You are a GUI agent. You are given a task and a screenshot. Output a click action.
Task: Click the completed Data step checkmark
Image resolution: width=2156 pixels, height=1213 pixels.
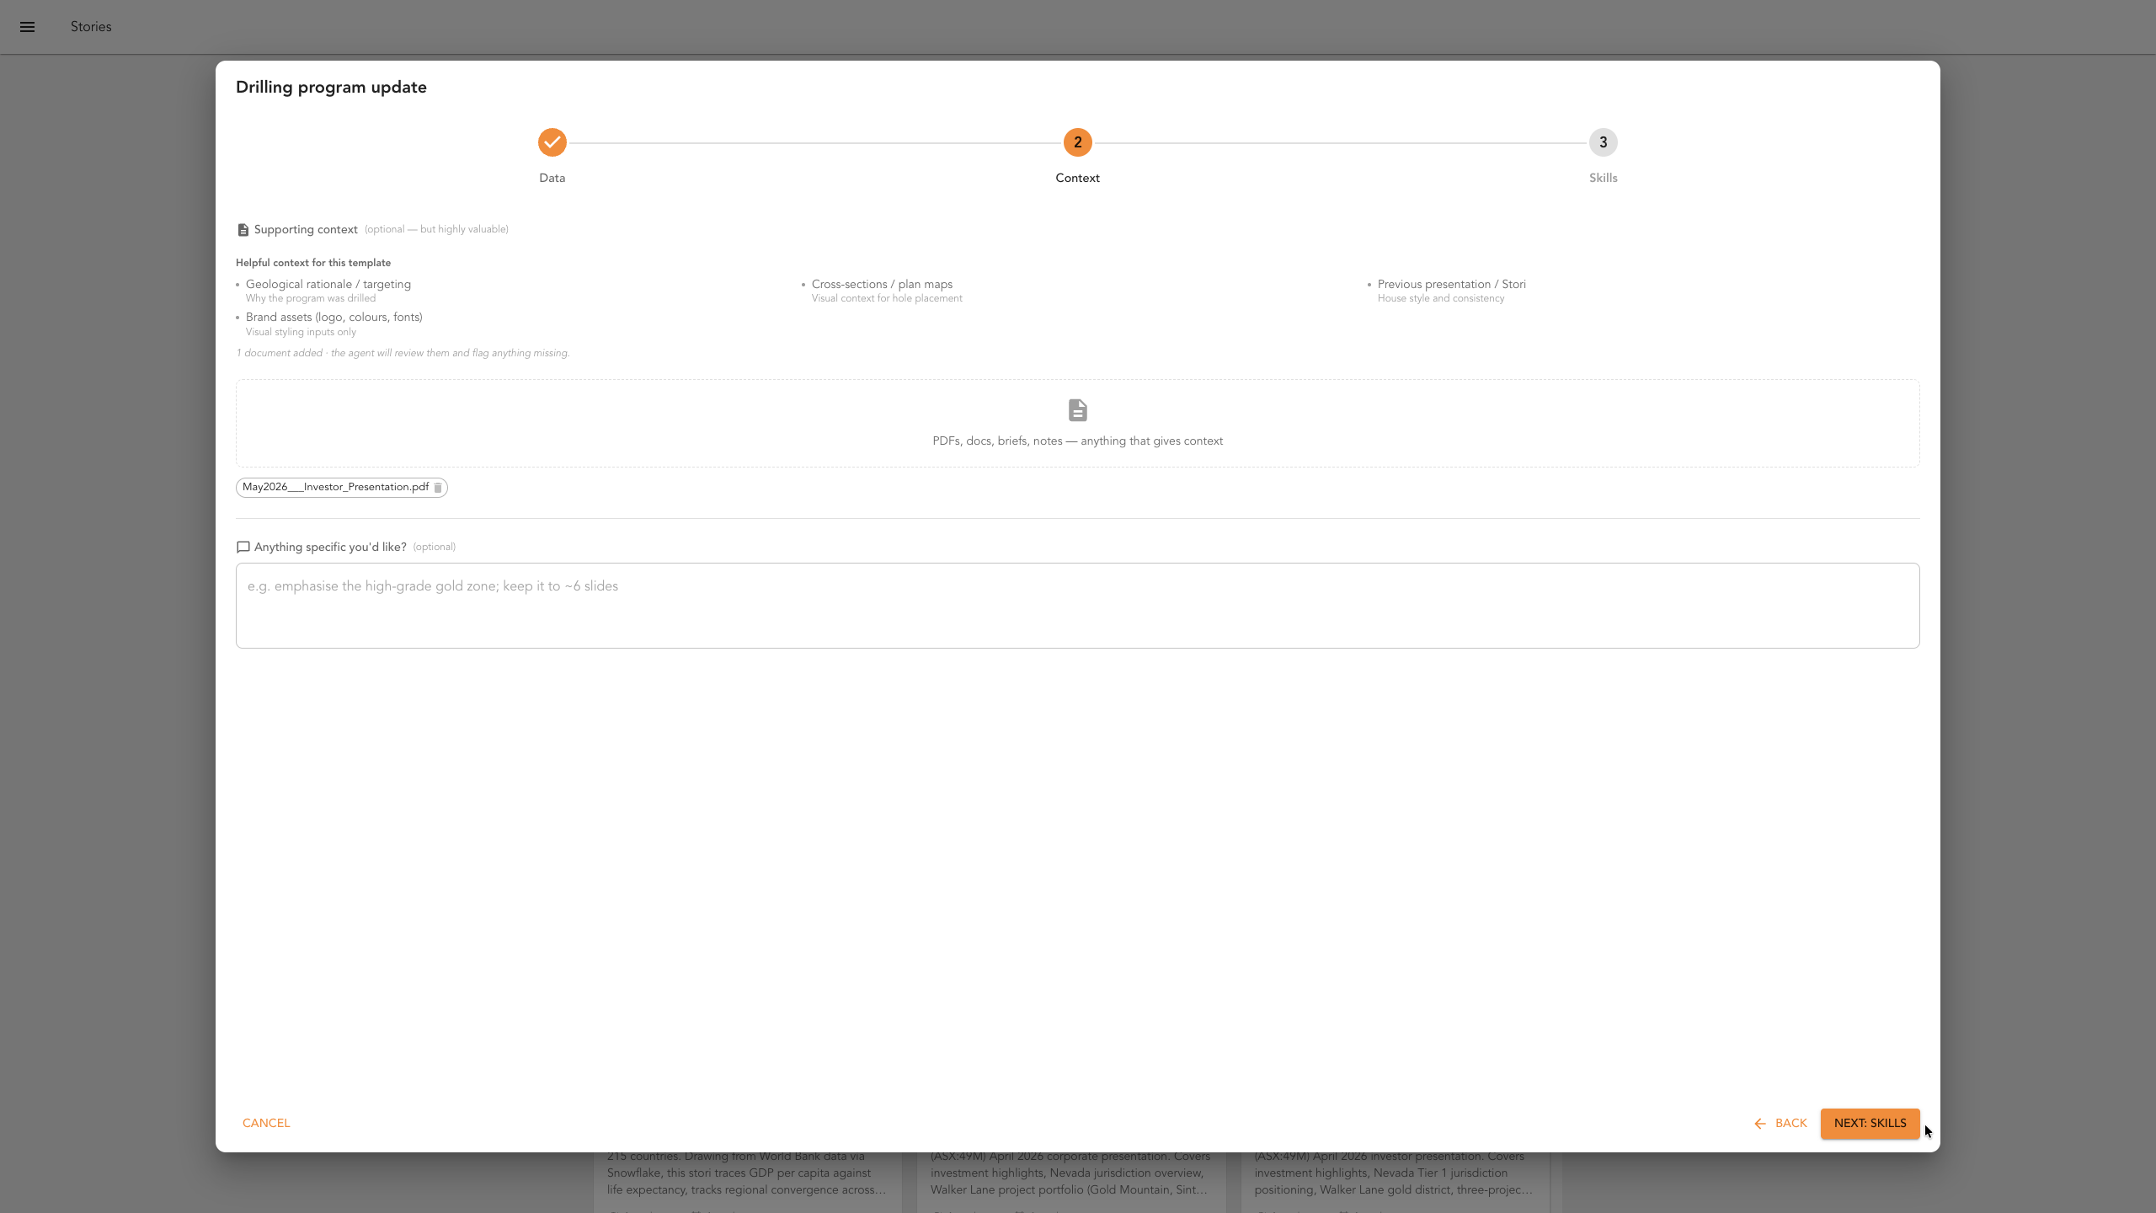point(552,142)
